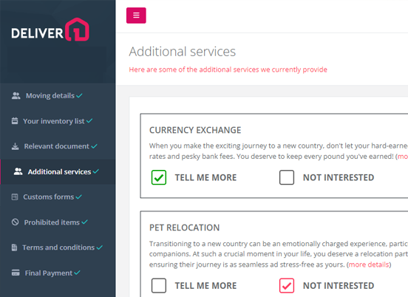Click the Additional services page heading
Image resolution: width=408 pixels, height=297 pixels.
click(183, 52)
